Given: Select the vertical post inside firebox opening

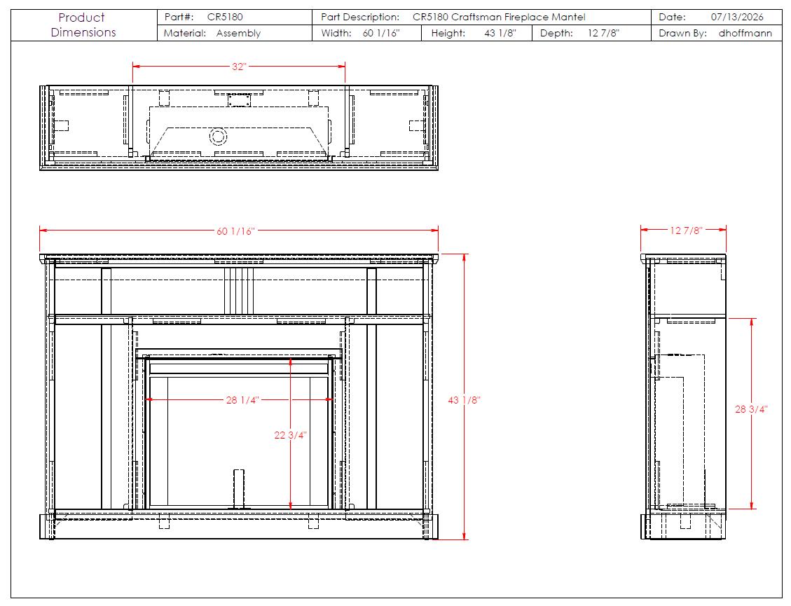Looking at the screenshot, I should point(239,489).
